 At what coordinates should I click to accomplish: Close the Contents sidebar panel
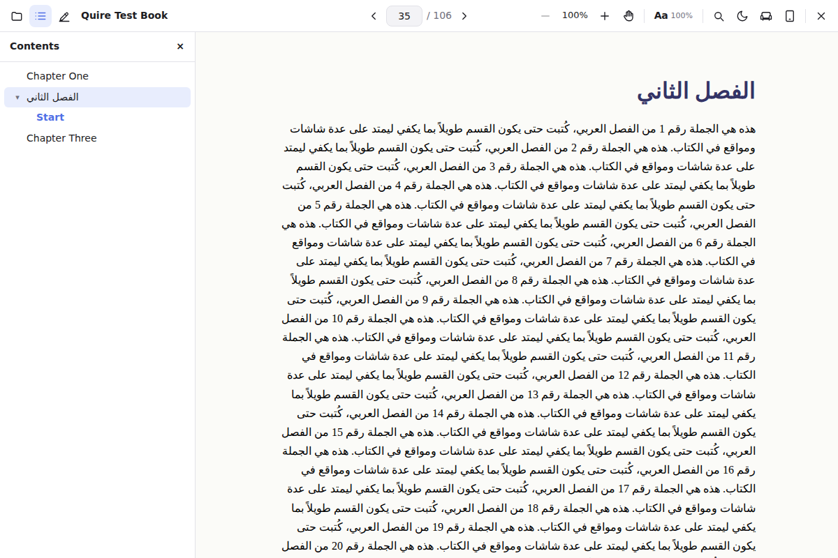click(x=180, y=47)
